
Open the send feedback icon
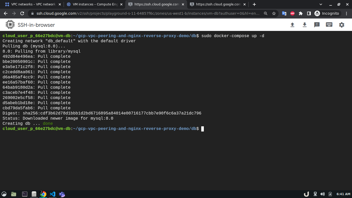click(317, 25)
